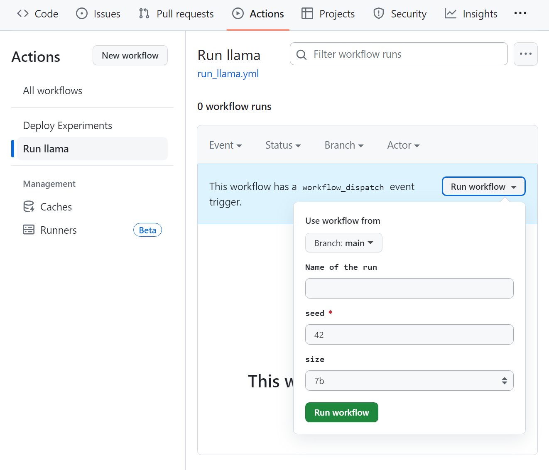Expand the Branch filter dropdown
Screen dimensions: 549x470
[x=344, y=145]
